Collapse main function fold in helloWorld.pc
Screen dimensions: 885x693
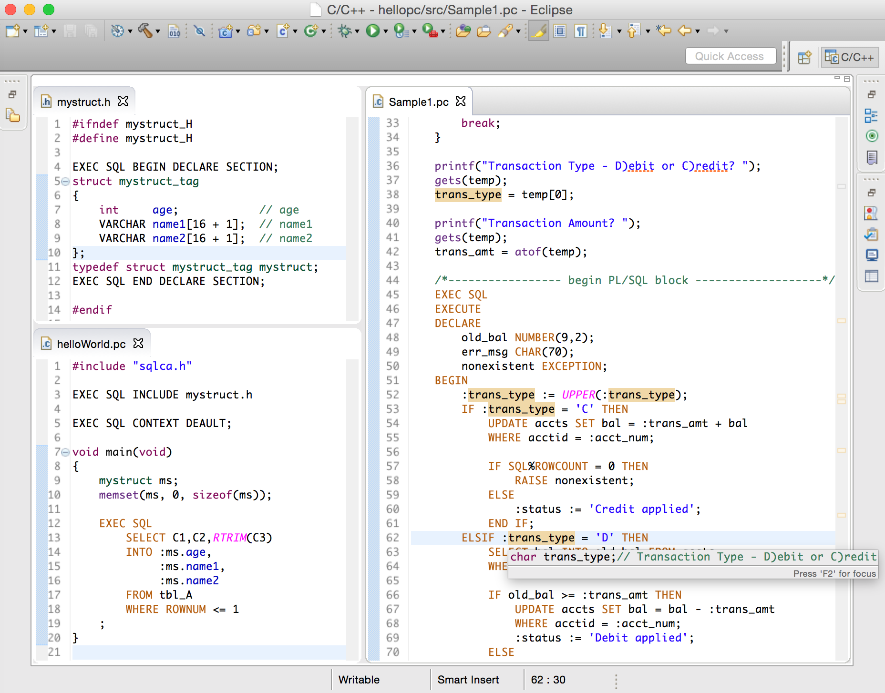pyautogui.click(x=66, y=452)
